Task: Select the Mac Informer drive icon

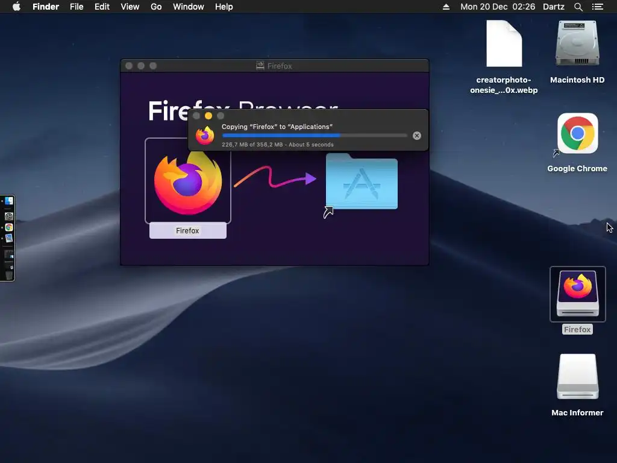Action: (x=578, y=376)
